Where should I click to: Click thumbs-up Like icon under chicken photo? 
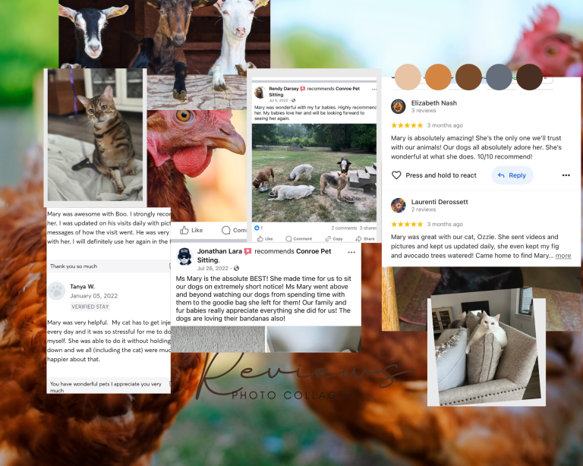(x=184, y=230)
